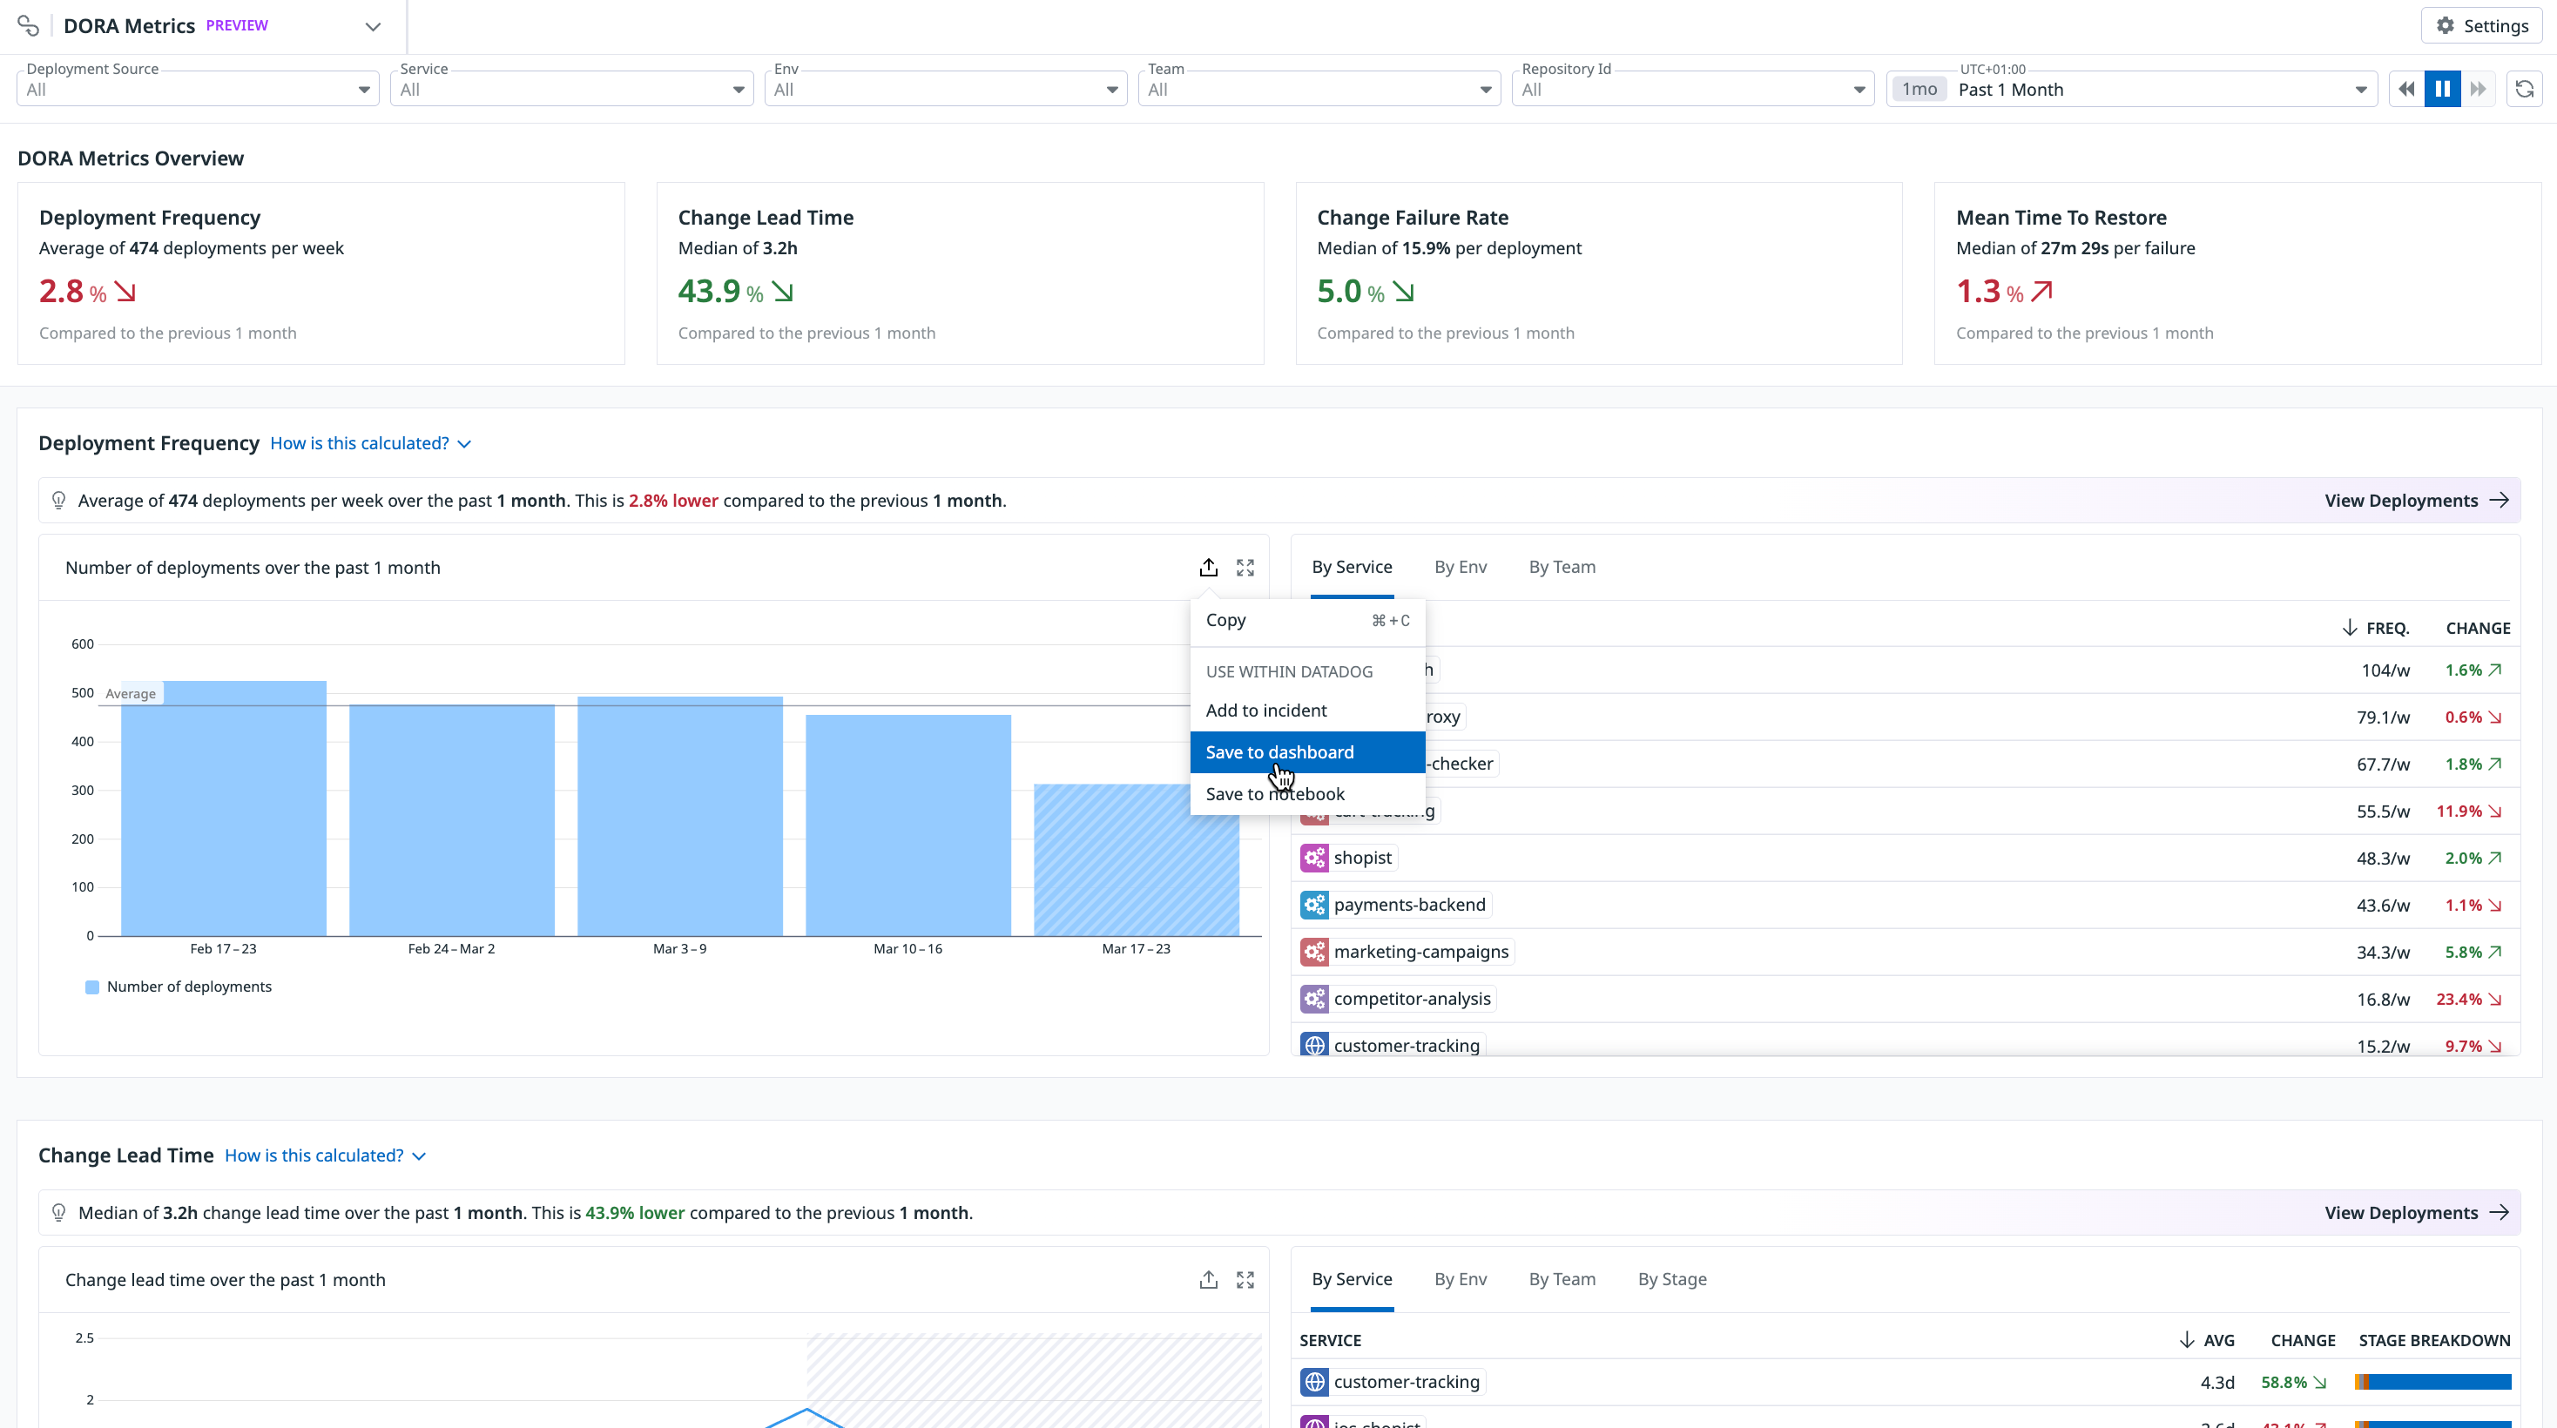Choose Save to notebook menu entry
Screen dimensions: 2557x1428
[x=1307, y=794]
